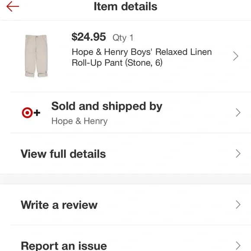Expand View full details chevron arrow

pyautogui.click(x=238, y=154)
